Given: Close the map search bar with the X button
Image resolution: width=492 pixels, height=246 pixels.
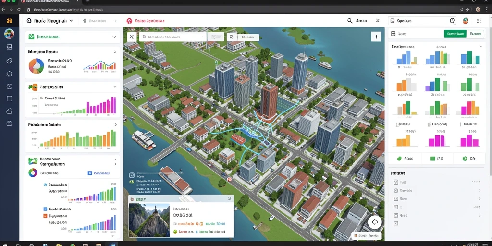Looking at the screenshot, I should [x=132, y=37].
